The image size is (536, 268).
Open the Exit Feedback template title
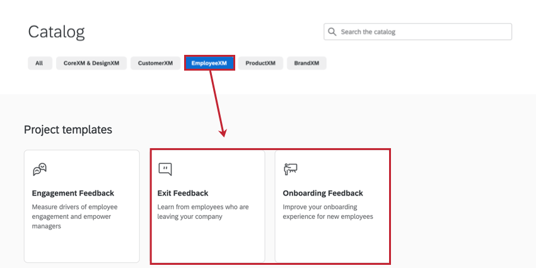click(182, 193)
